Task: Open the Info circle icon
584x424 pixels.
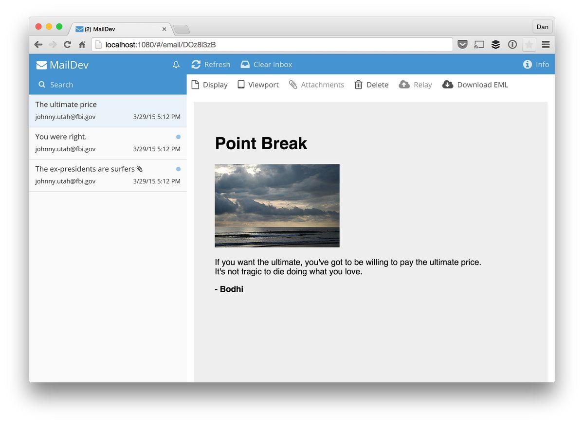Action: pos(528,64)
